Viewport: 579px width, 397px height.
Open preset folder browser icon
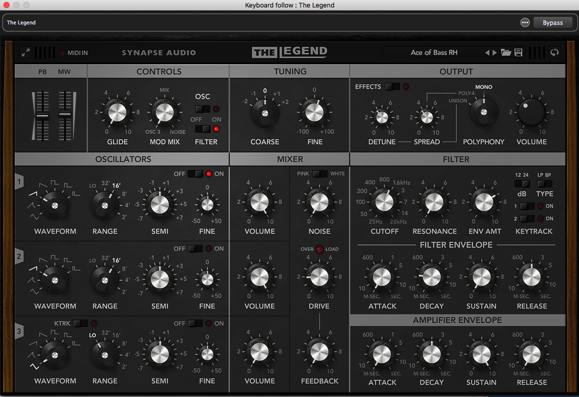coord(506,52)
